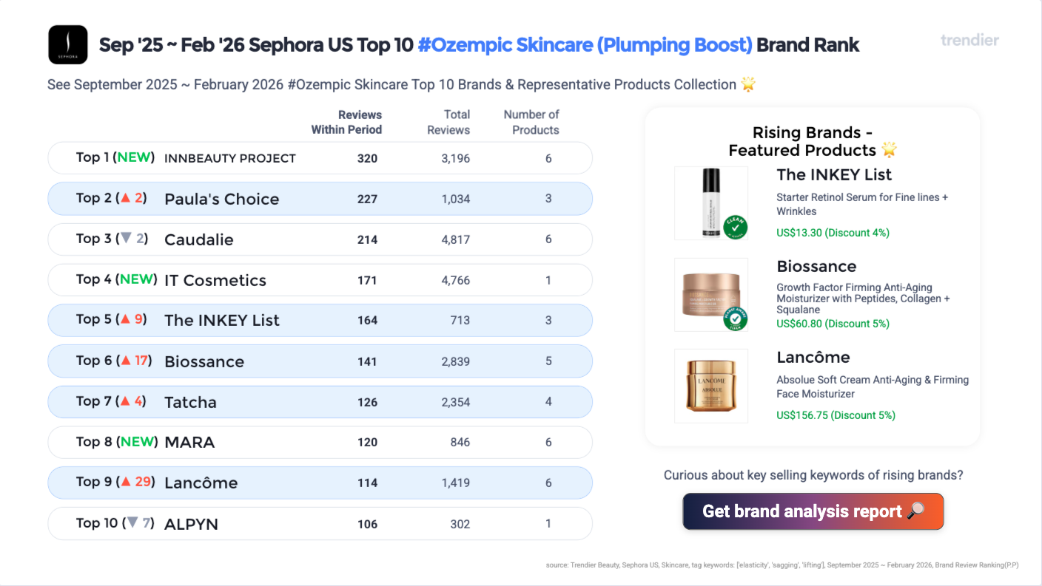Click the gray down arrow on Caudalie row
The image size is (1042, 586).
(126, 239)
